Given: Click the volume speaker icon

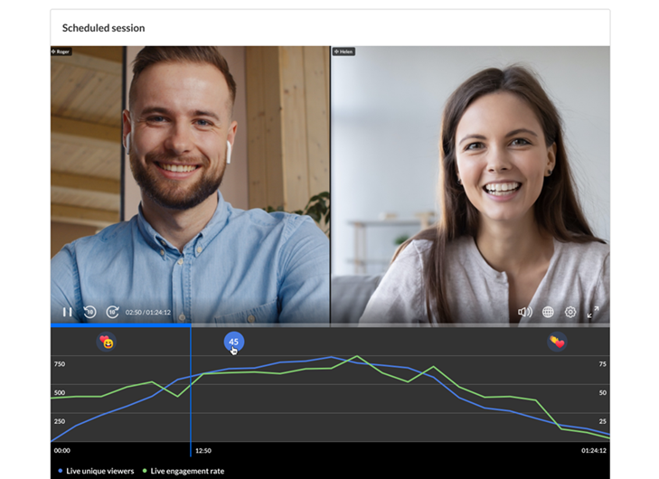Looking at the screenshot, I should pyautogui.click(x=525, y=312).
